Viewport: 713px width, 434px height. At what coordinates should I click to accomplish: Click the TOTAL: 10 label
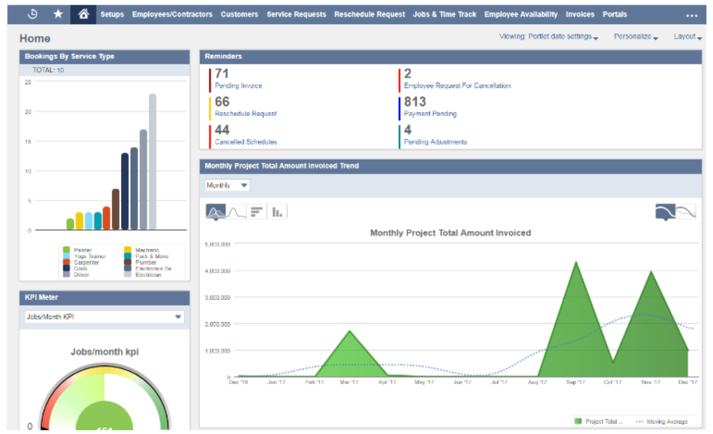point(48,70)
